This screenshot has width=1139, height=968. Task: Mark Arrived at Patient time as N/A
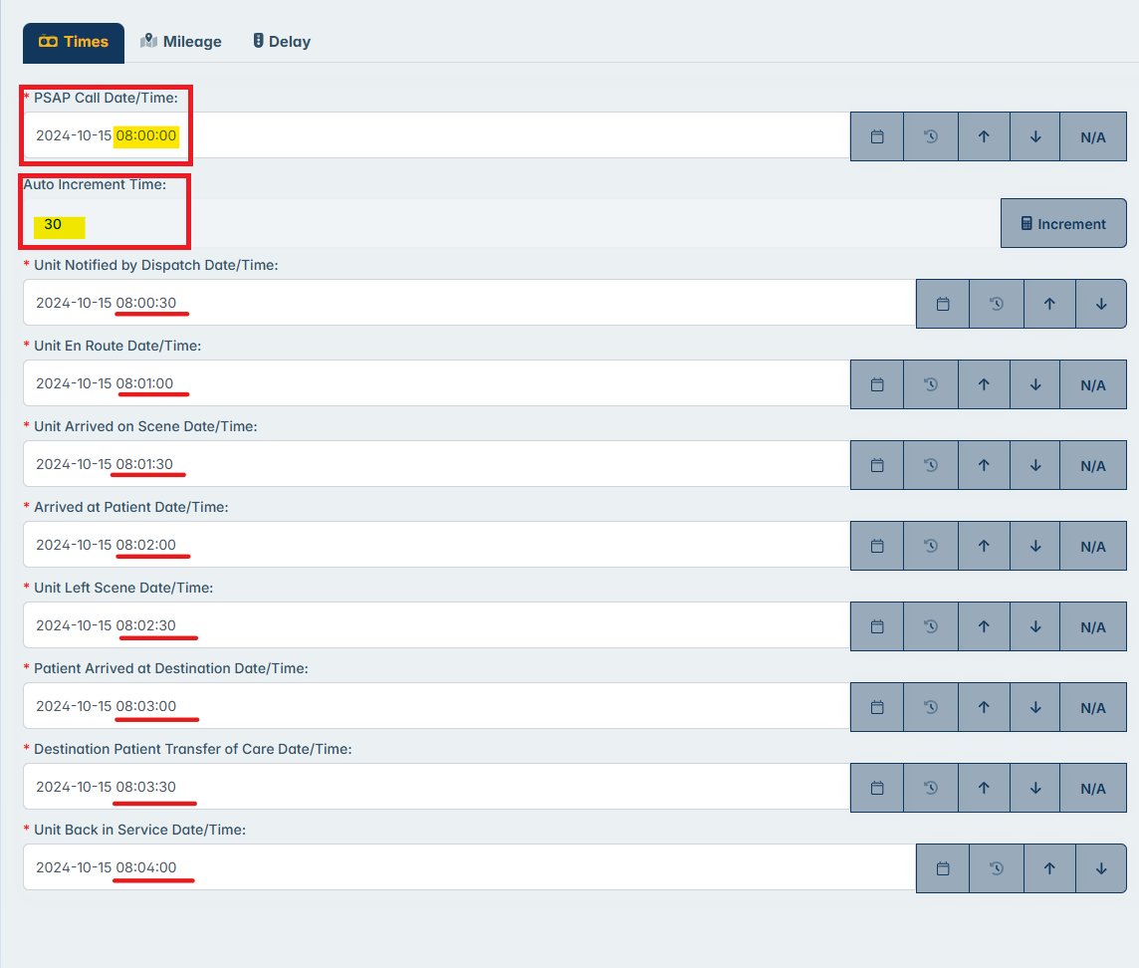pos(1093,546)
